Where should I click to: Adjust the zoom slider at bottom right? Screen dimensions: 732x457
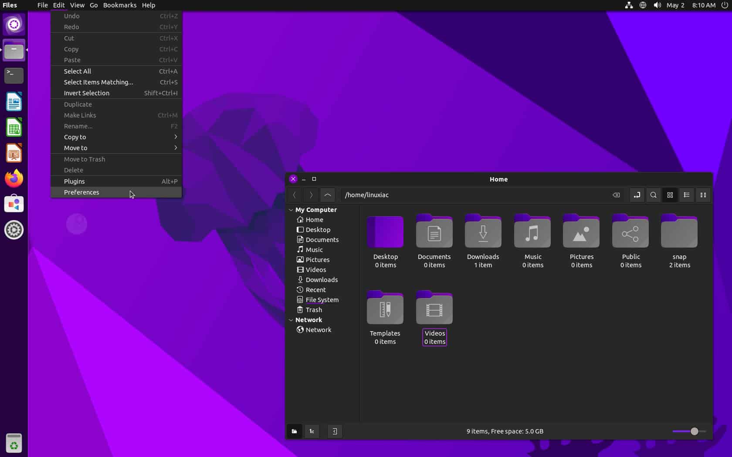pos(695,431)
